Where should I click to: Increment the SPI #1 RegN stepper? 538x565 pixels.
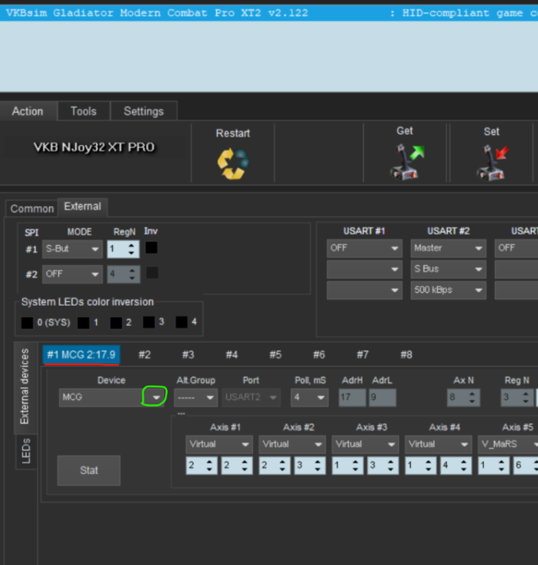click(131, 245)
